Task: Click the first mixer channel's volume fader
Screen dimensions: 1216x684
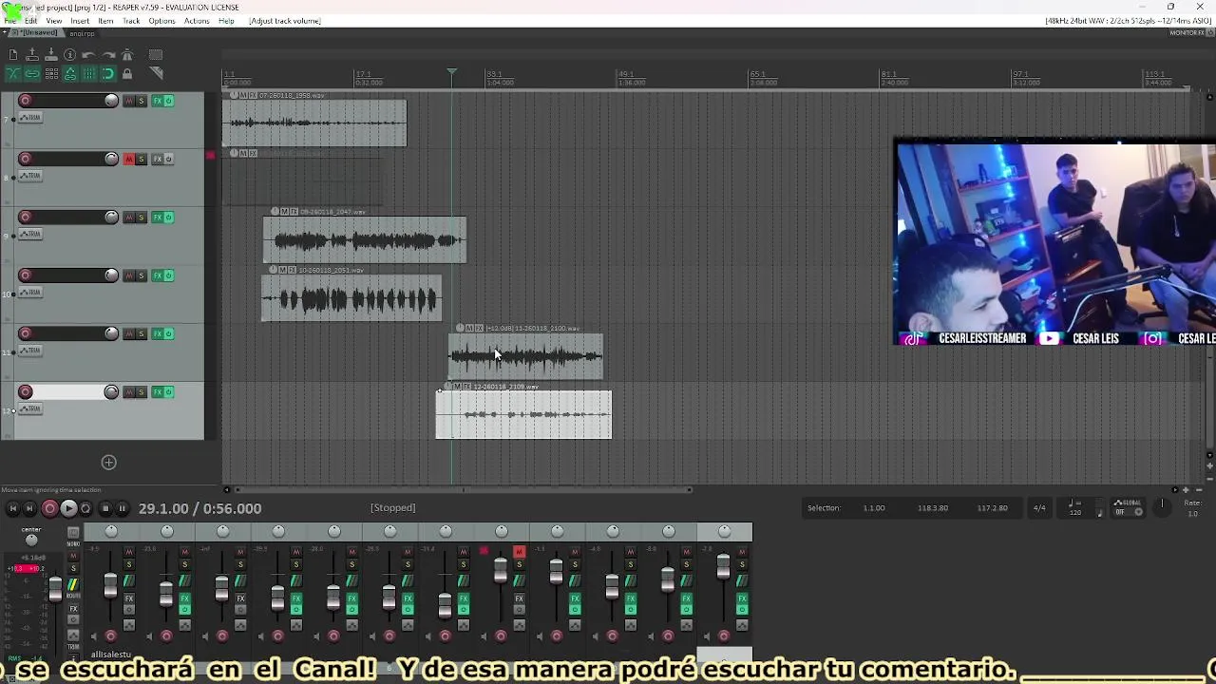Action: [x=110, y=585]
